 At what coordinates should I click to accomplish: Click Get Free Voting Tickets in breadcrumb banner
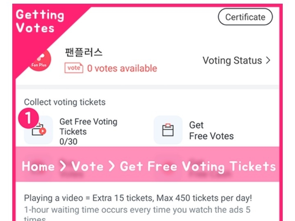tap(197, 166)
